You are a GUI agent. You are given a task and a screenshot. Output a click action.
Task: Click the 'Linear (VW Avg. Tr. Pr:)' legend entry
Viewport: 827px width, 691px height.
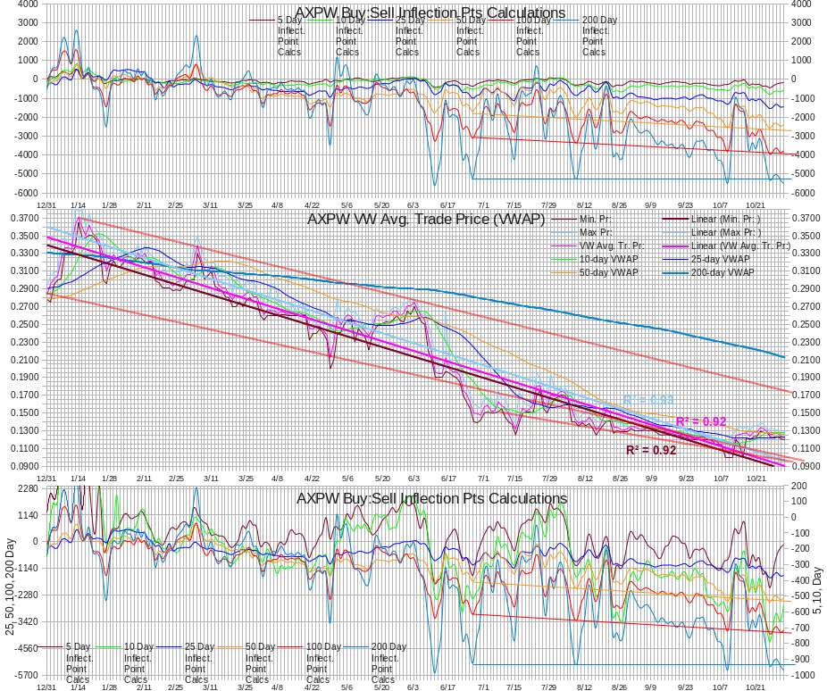[726, 246]
